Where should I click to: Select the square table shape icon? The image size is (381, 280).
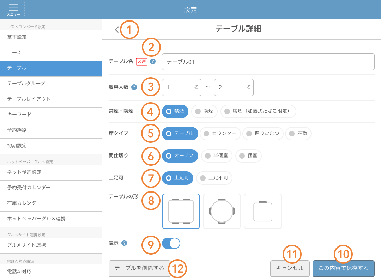pyautogui.click(x=181, y=212)
